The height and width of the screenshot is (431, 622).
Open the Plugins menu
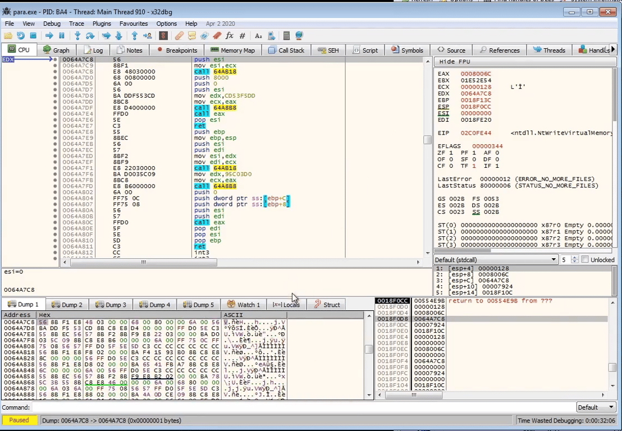102,24
